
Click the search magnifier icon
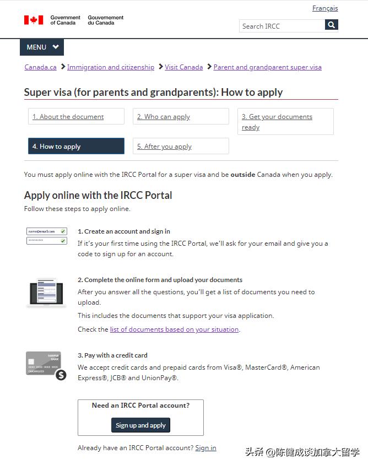coord(331,25)
